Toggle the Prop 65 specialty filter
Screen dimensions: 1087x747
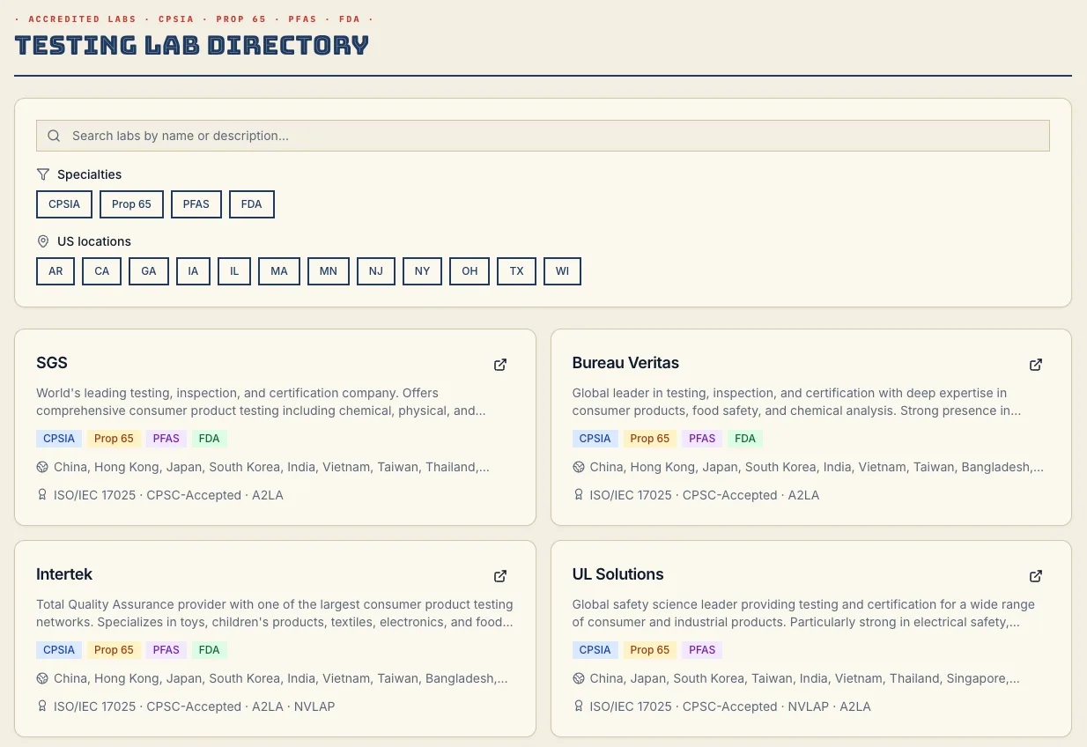[131, 204]
